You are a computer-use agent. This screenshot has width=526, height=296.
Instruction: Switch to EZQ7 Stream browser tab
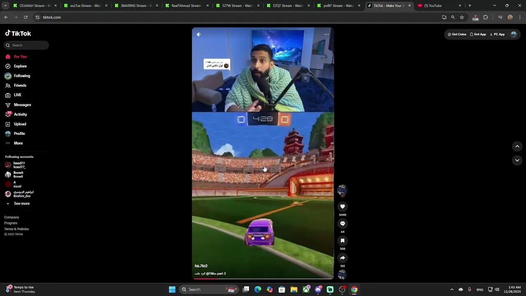[288, 6]
